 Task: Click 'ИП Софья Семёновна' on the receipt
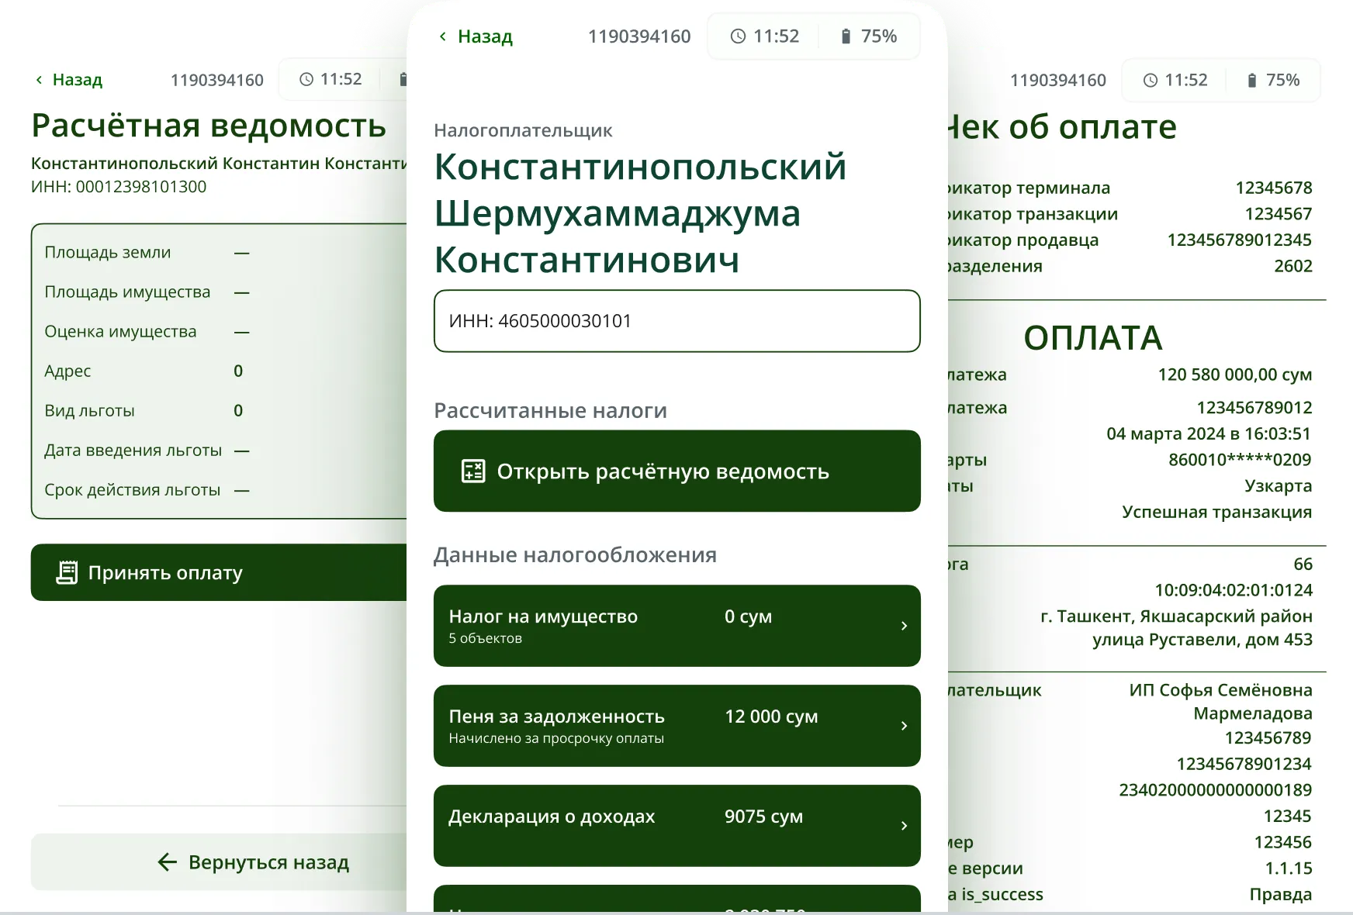tap(1221, 690)
